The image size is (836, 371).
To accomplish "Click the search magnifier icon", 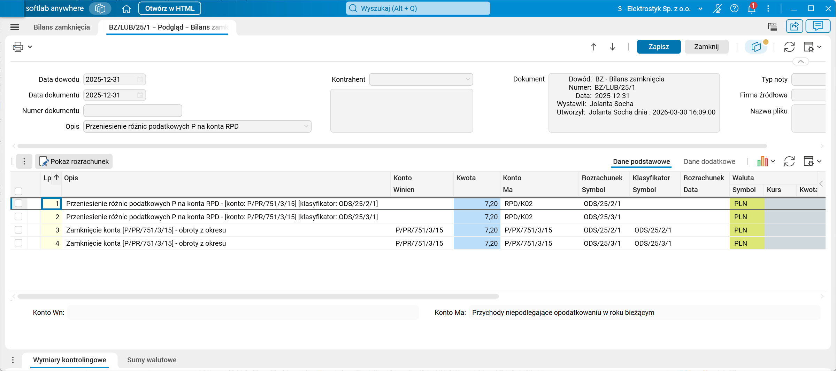I will (353, 8).
